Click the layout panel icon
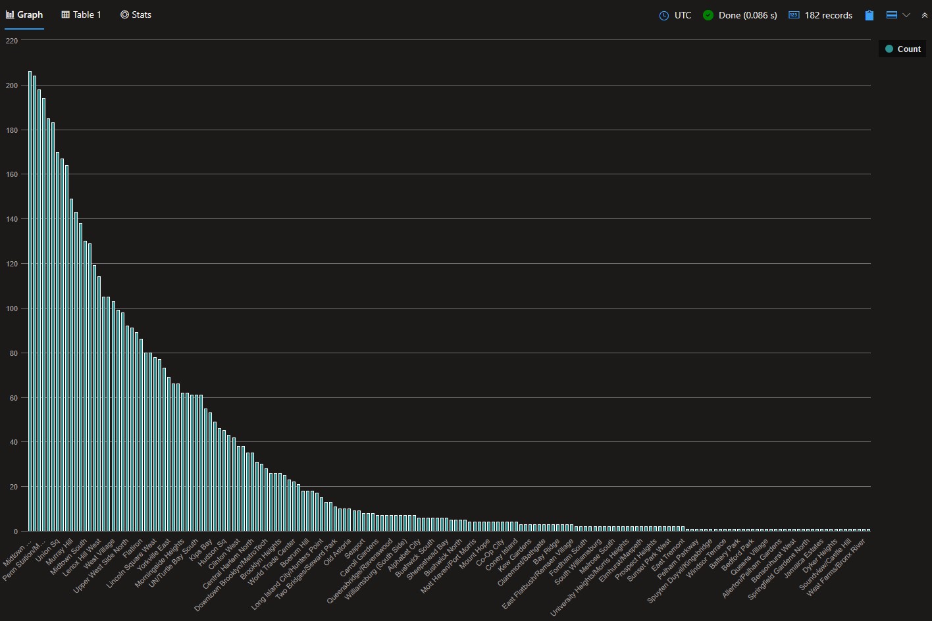The image size is (932, 621). pos(892,15)
